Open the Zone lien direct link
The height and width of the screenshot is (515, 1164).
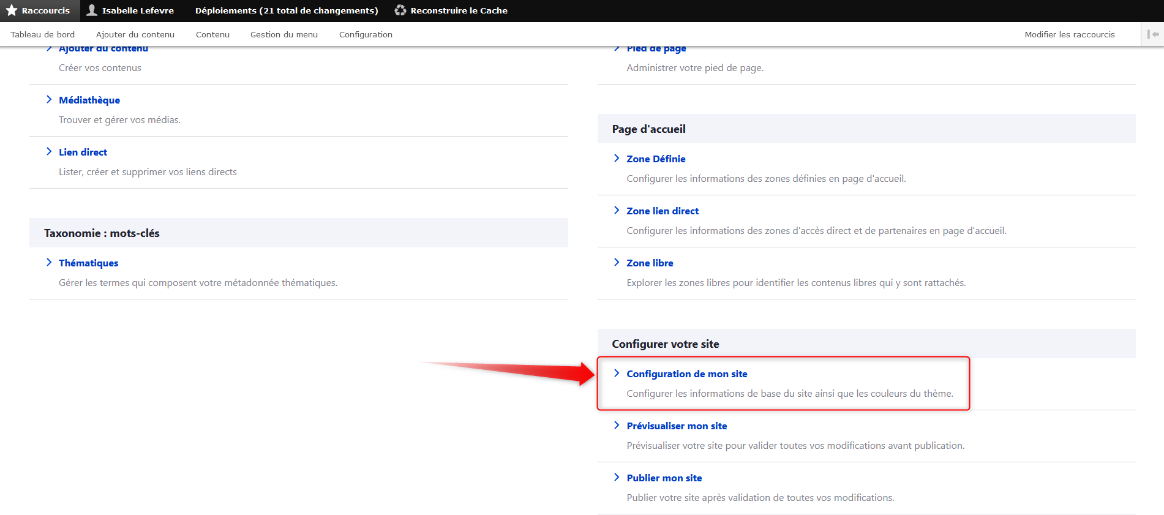tap(663, 211)
